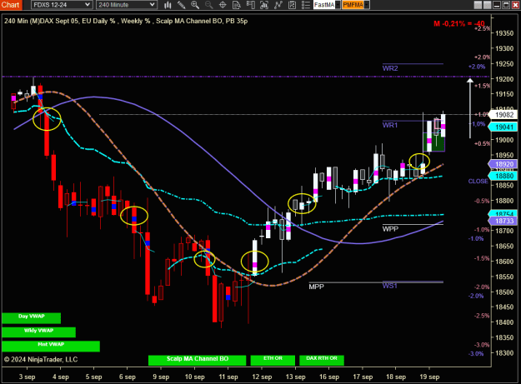Expand the PMFMA dropdown arrow
Viewport: 521px width, 384px height.
(x=367, y=5)
